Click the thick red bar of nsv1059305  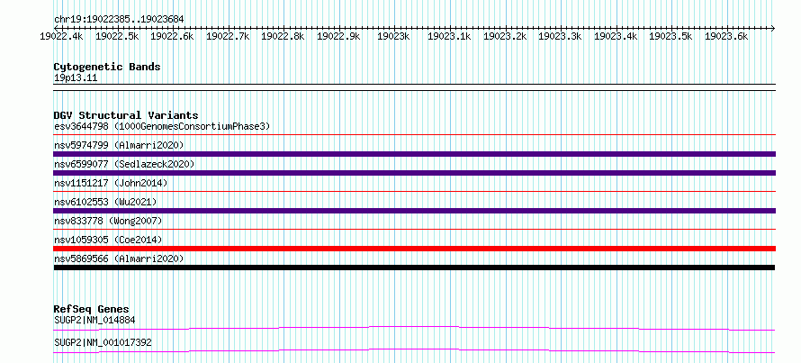414,249
